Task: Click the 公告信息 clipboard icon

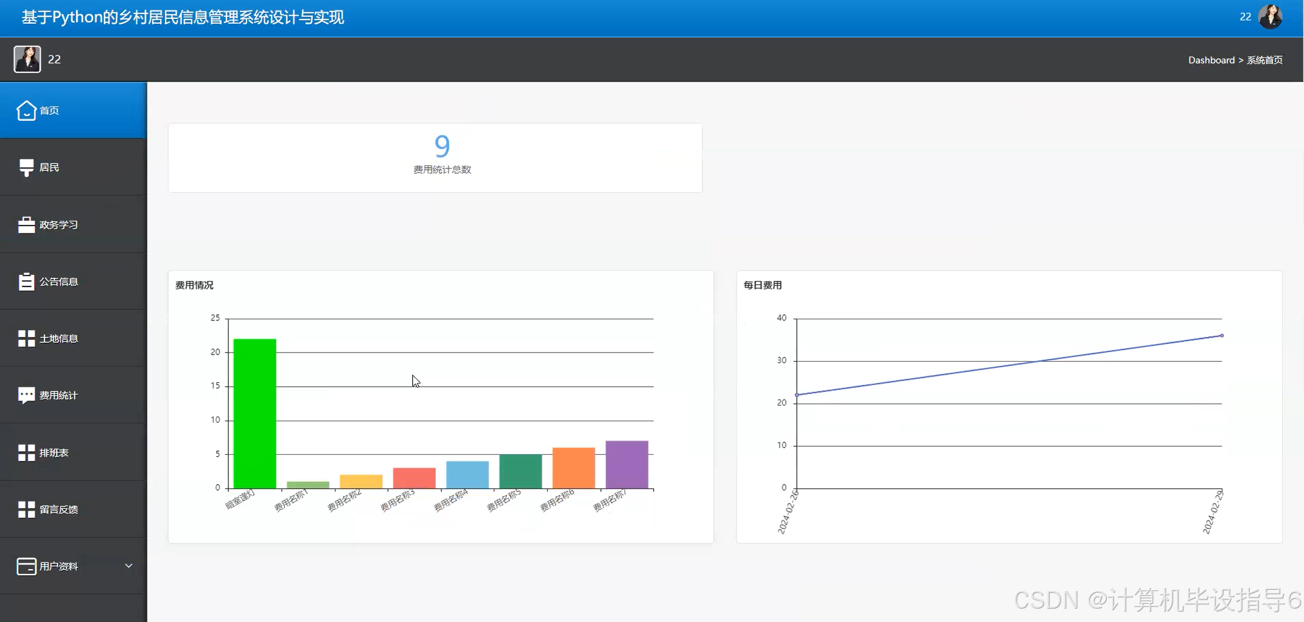Action: [x=26, y=282]
